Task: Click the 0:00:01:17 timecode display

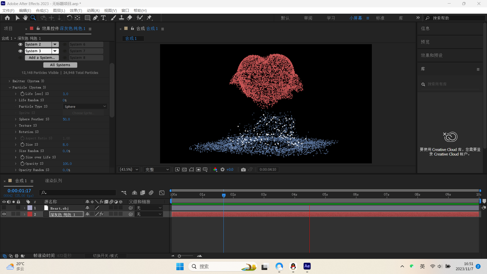Action: pos(19,191)
